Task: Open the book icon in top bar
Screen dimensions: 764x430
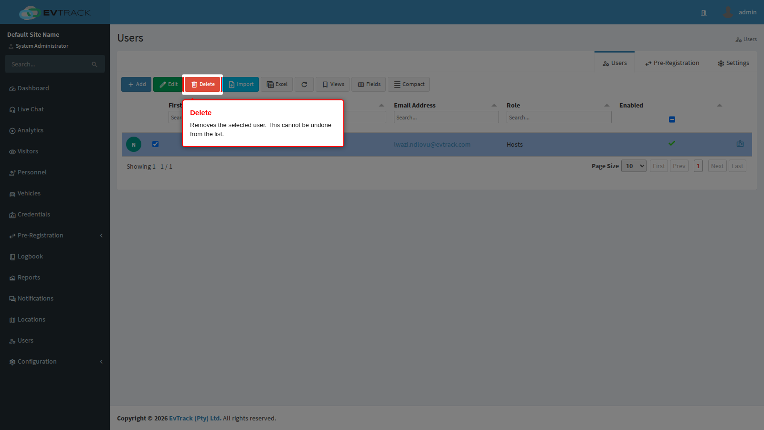Action: 704,13
